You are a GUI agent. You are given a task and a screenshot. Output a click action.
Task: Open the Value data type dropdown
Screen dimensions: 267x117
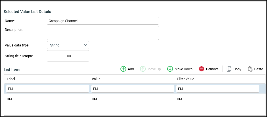68,45
